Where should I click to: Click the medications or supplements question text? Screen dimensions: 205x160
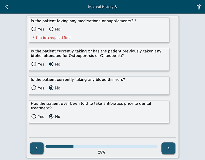82,21
